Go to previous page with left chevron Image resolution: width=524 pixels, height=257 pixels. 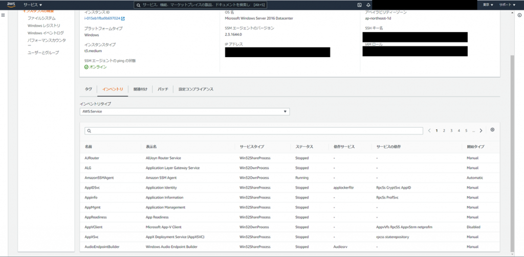(429, 131)
